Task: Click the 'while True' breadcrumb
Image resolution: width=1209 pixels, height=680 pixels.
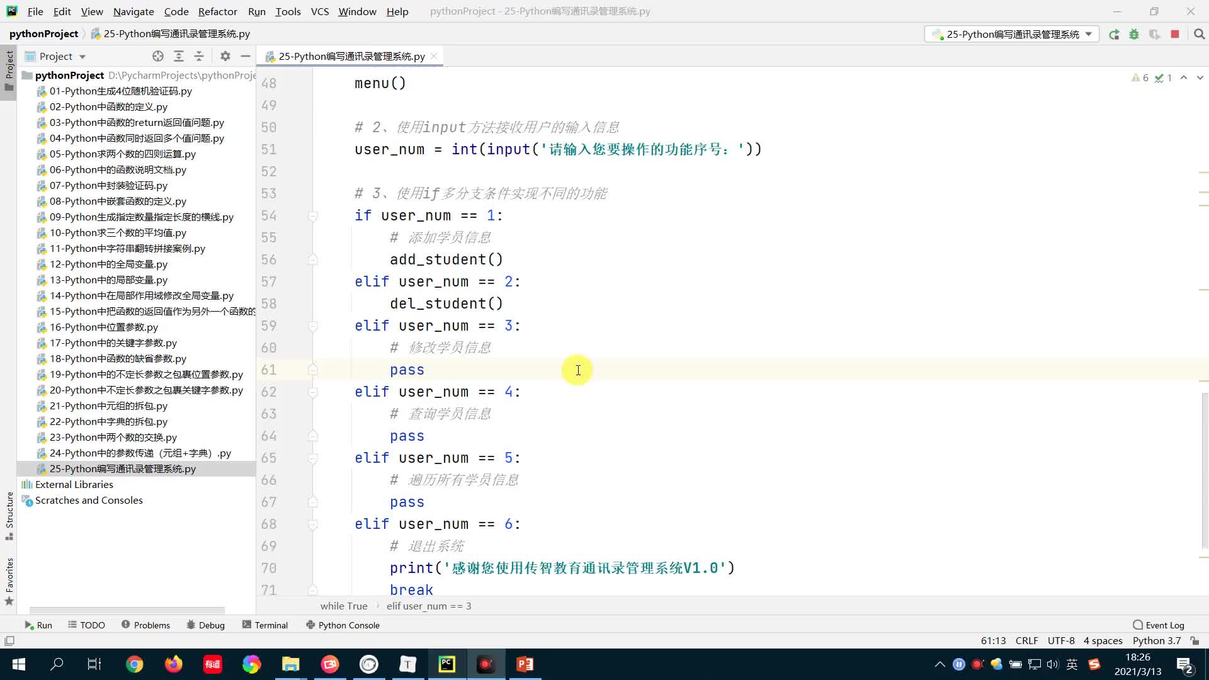Action: tap(343, 606)
